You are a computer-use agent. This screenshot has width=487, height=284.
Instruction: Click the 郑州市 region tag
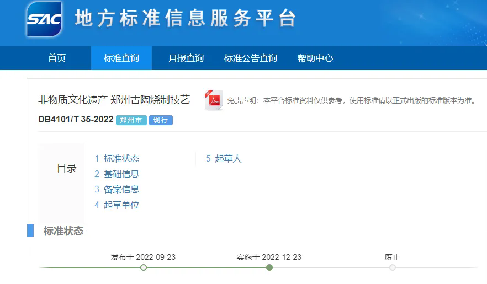point(131,120)
